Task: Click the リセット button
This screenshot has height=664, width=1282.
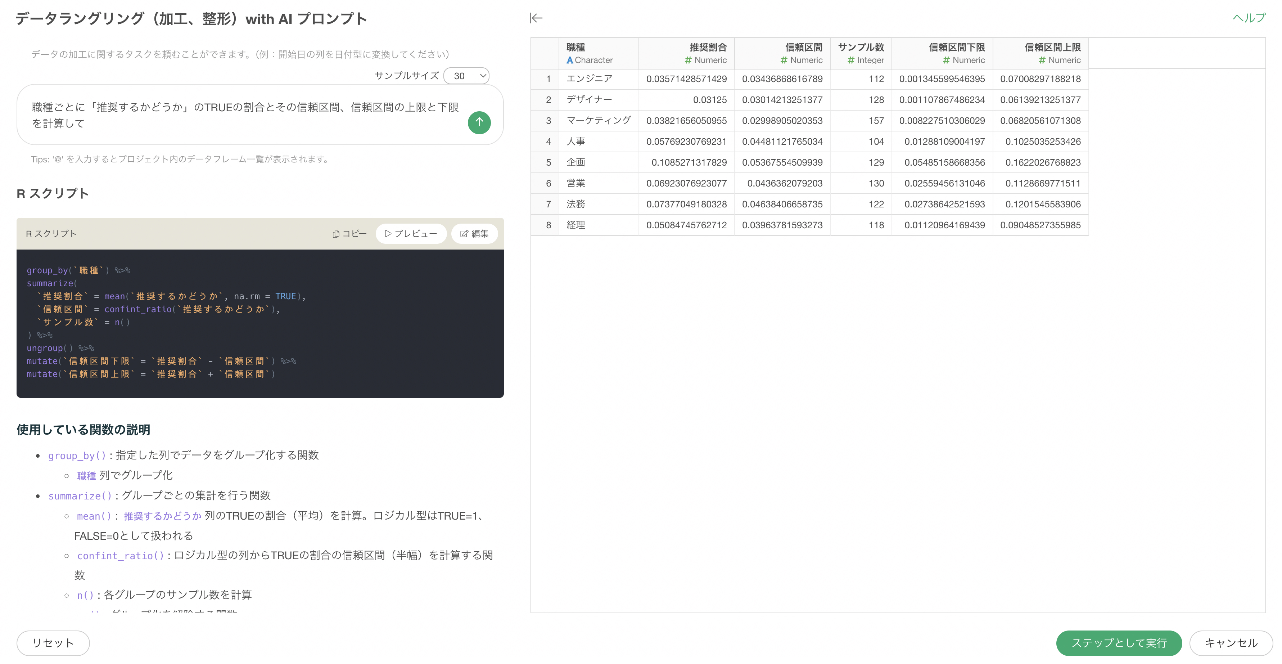Action: 53,643
